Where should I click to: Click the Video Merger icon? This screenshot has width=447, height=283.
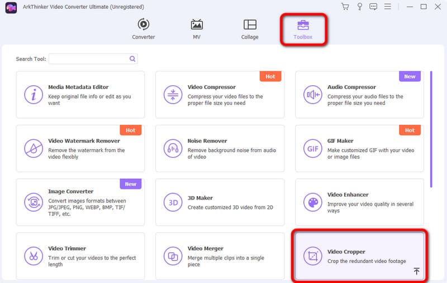click(x=173, y=256)
